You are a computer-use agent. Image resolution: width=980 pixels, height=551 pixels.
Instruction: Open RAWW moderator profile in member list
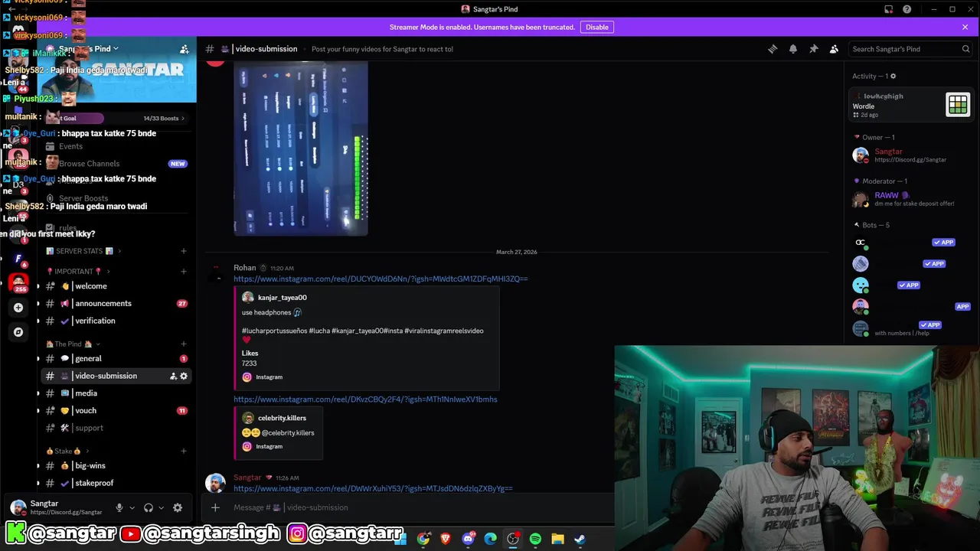[908, 199]
